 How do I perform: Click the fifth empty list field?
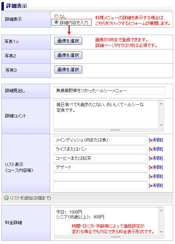pos(100,176)
